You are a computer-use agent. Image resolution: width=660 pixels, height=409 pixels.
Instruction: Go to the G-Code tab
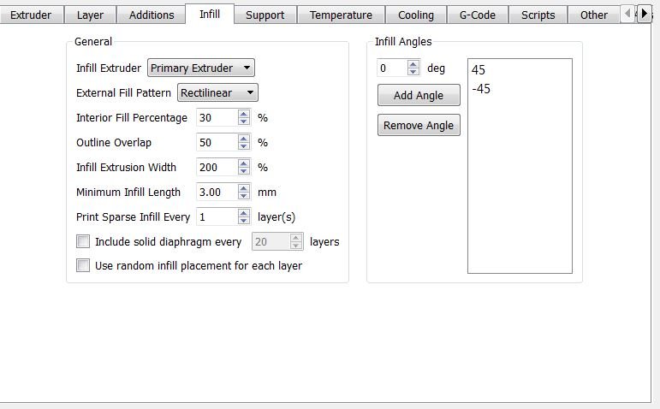477,15
